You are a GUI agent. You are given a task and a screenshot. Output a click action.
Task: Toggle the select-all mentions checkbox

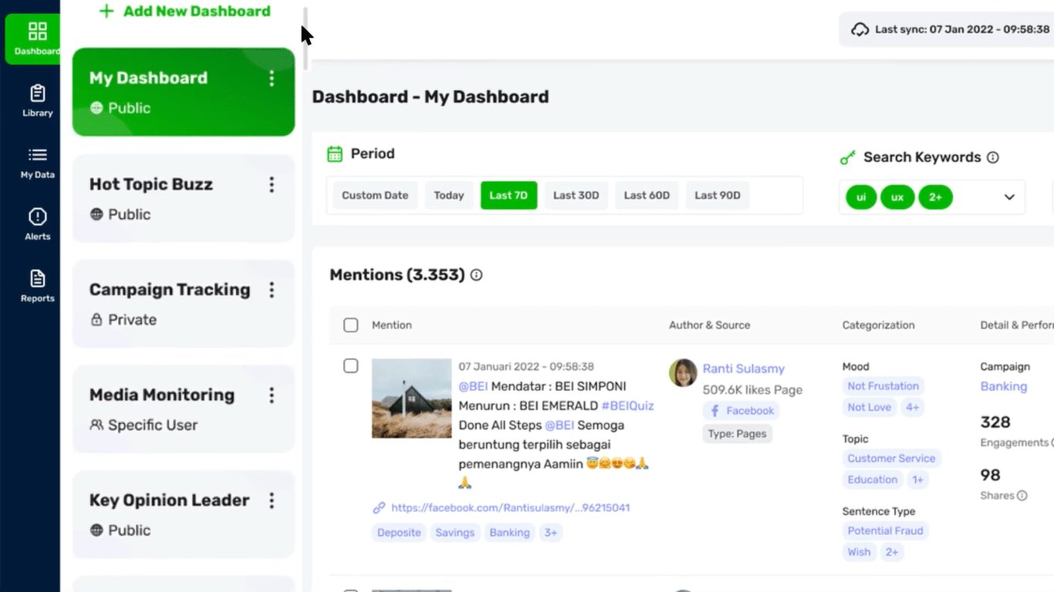pyautogui.click(x=350, y=325)
